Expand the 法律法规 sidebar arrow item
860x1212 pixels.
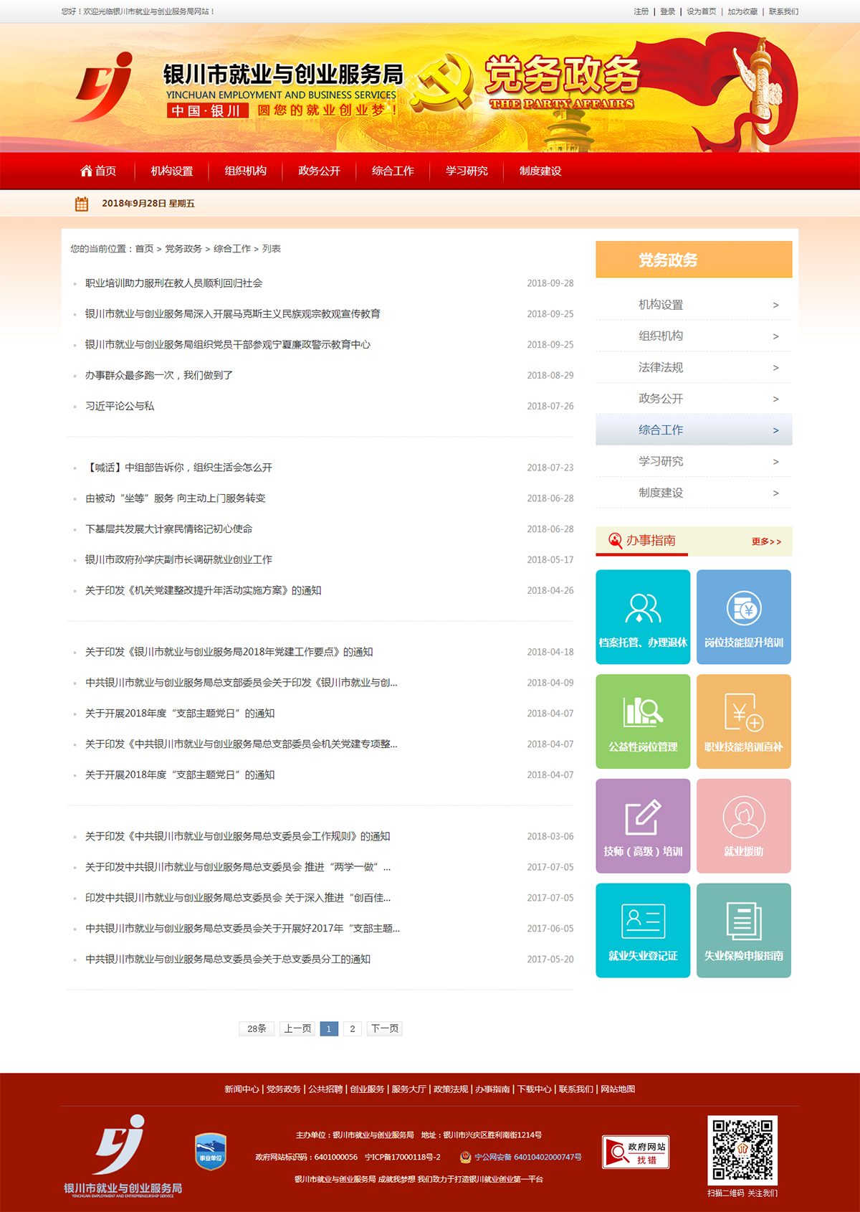coord(775,368)
